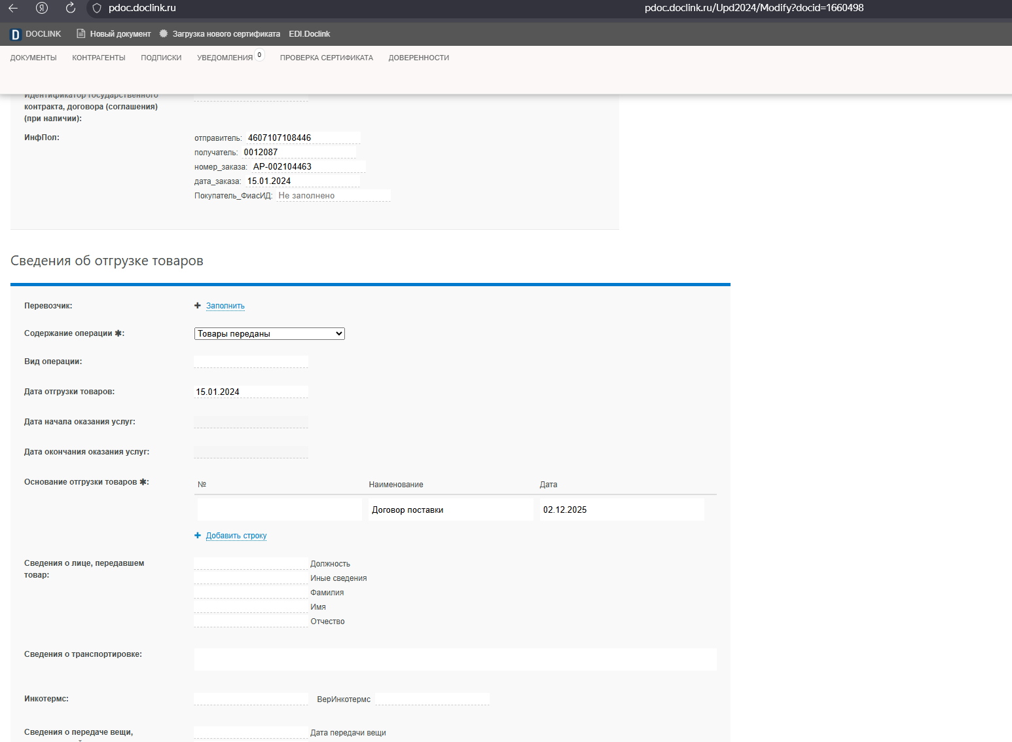The image size is (1012, 742).
Task: Click Загрузка нового сертификата link
Action: coord(226,34)
